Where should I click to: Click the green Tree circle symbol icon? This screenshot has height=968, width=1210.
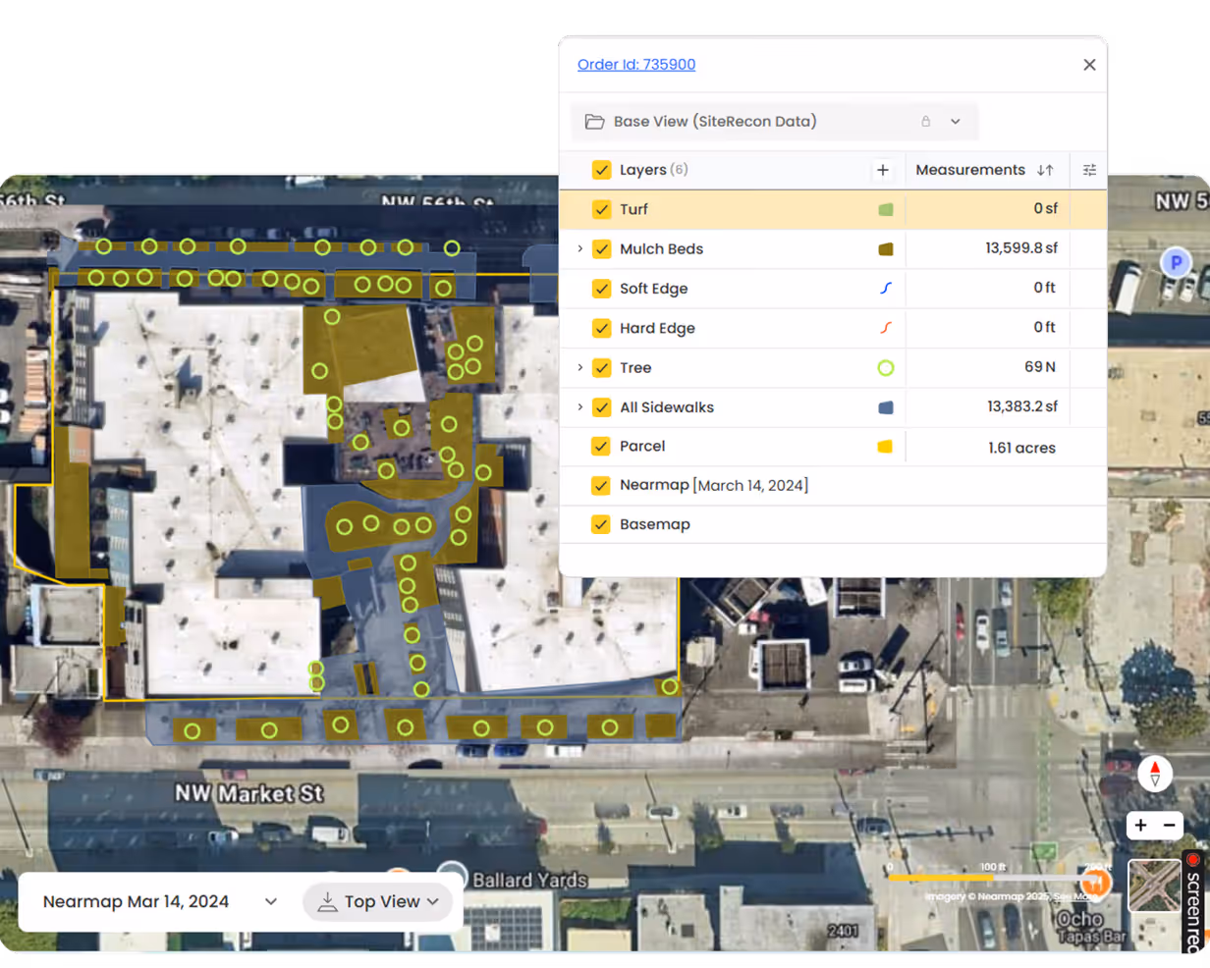885,368
